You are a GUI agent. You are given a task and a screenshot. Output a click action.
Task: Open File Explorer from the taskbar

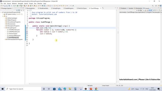70,89
